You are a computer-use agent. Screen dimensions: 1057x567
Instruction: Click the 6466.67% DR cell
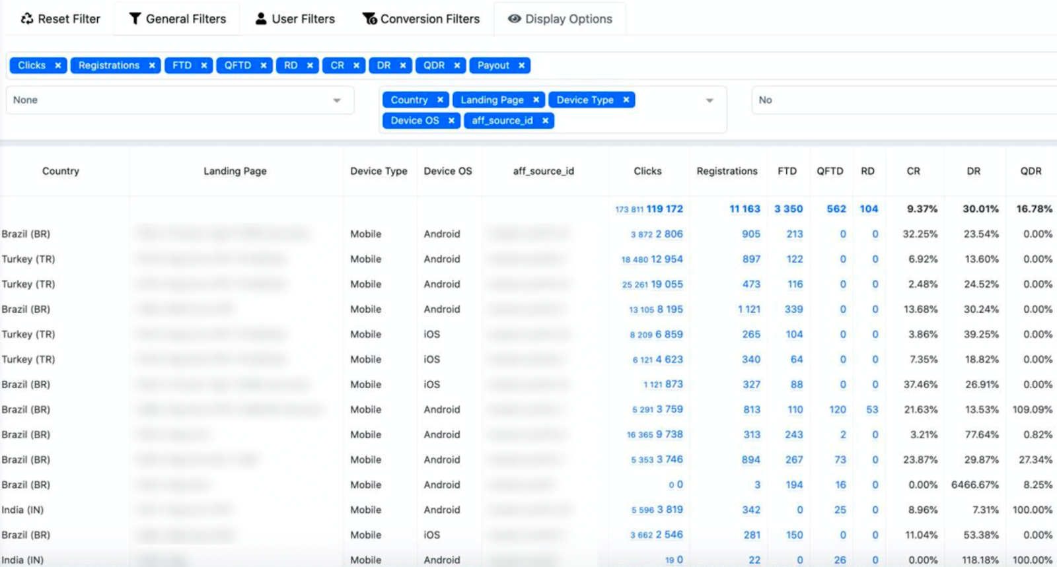974,484
